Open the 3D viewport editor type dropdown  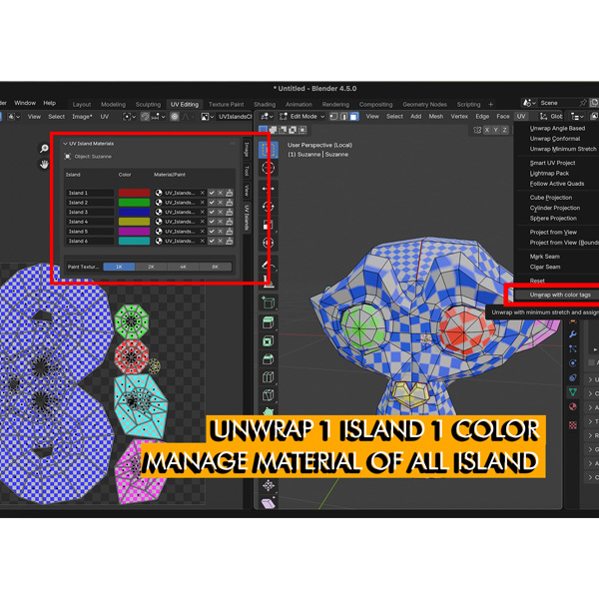click(267, 117)
